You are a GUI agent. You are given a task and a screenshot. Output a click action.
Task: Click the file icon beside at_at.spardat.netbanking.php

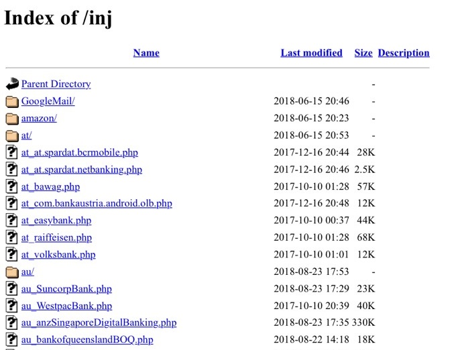point(11,170)
